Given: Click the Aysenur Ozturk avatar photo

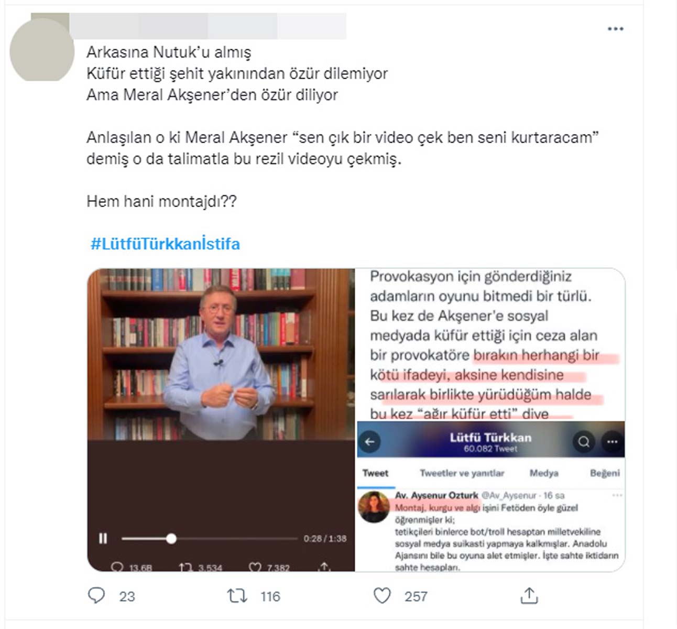Looking at the screenshot, I should tap(374, 507).
